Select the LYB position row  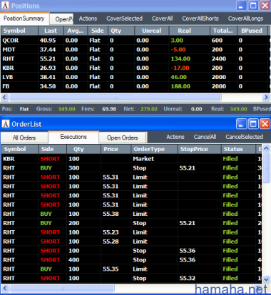point(135,77)
